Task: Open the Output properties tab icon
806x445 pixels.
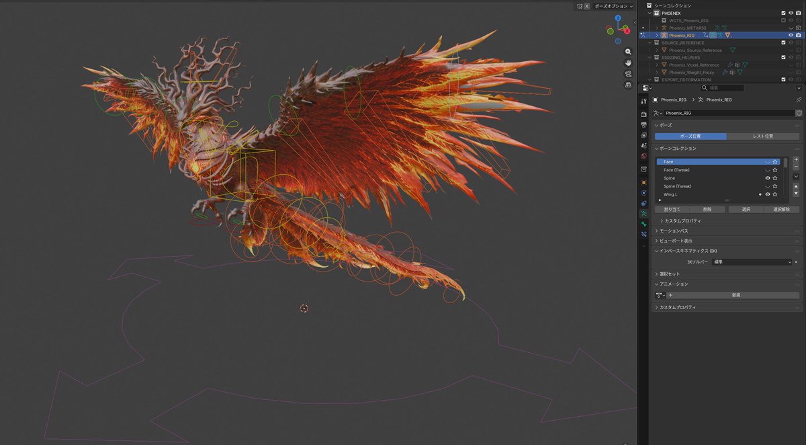Action: pyautogui.click(x=644, y=124)
